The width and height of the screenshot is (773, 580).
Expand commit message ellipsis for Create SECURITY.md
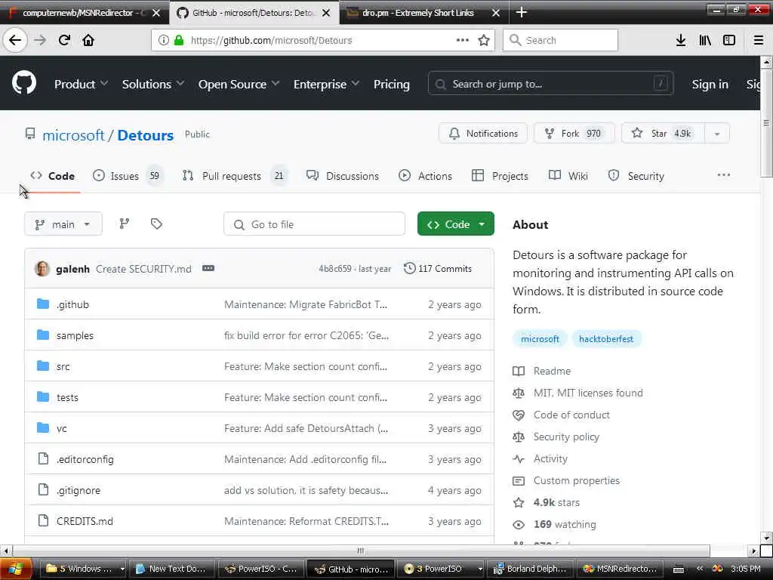click(208, 268)
